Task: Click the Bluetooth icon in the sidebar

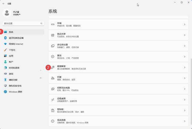Action: [x=5, y=38]
